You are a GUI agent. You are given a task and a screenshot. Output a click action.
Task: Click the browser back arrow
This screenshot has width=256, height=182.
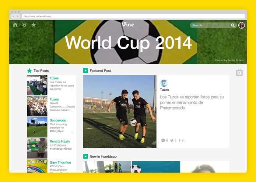tap(13, 16)
